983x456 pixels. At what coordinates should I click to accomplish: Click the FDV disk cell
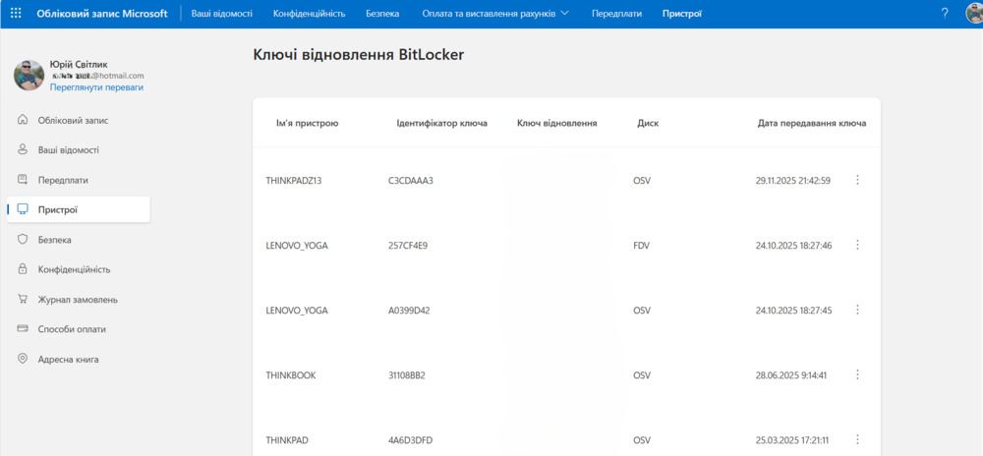pyautogui.click(x=641, y=246)
